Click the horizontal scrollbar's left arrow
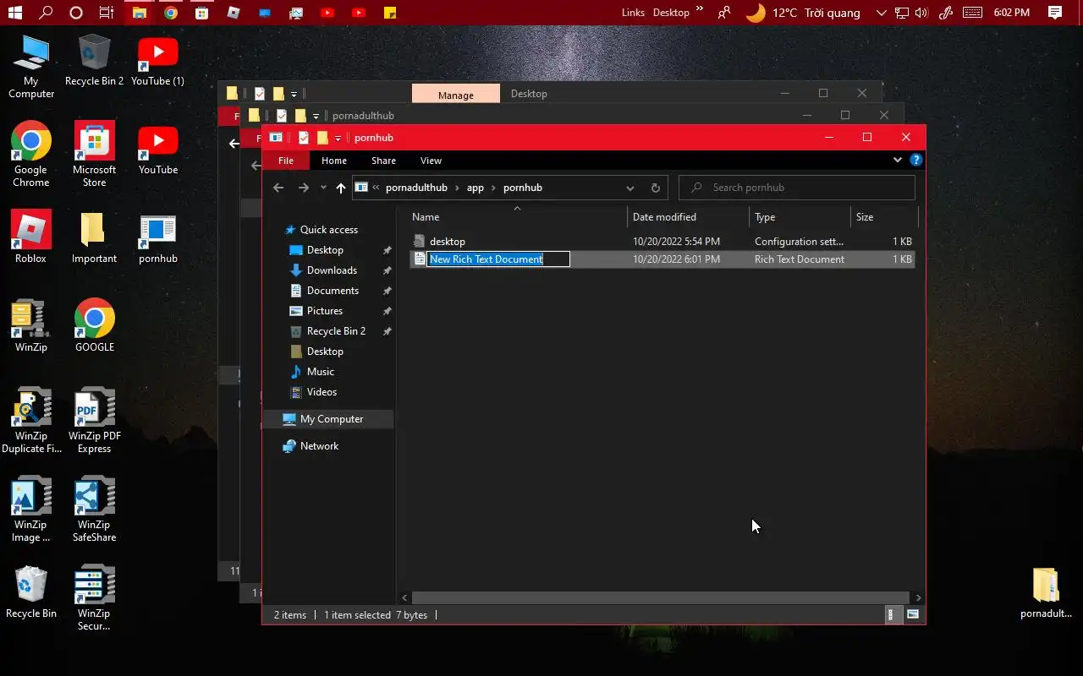This screenshot has height=676, width=1083. coord(405,598)
